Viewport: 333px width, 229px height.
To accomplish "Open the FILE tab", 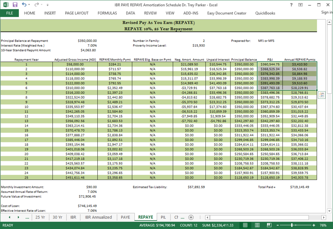I will [9, 13].
